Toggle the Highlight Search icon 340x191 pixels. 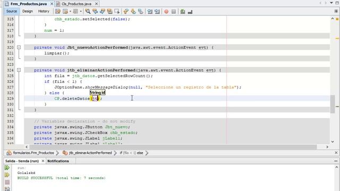pos(110,12)
